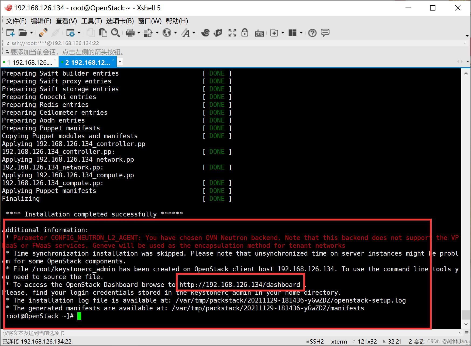Click the http://192.168.126.134/dashboard URL text
The image size is (471, 346).
240,284
